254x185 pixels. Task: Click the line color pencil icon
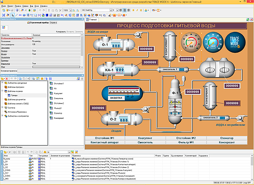(x=110, y=15)
